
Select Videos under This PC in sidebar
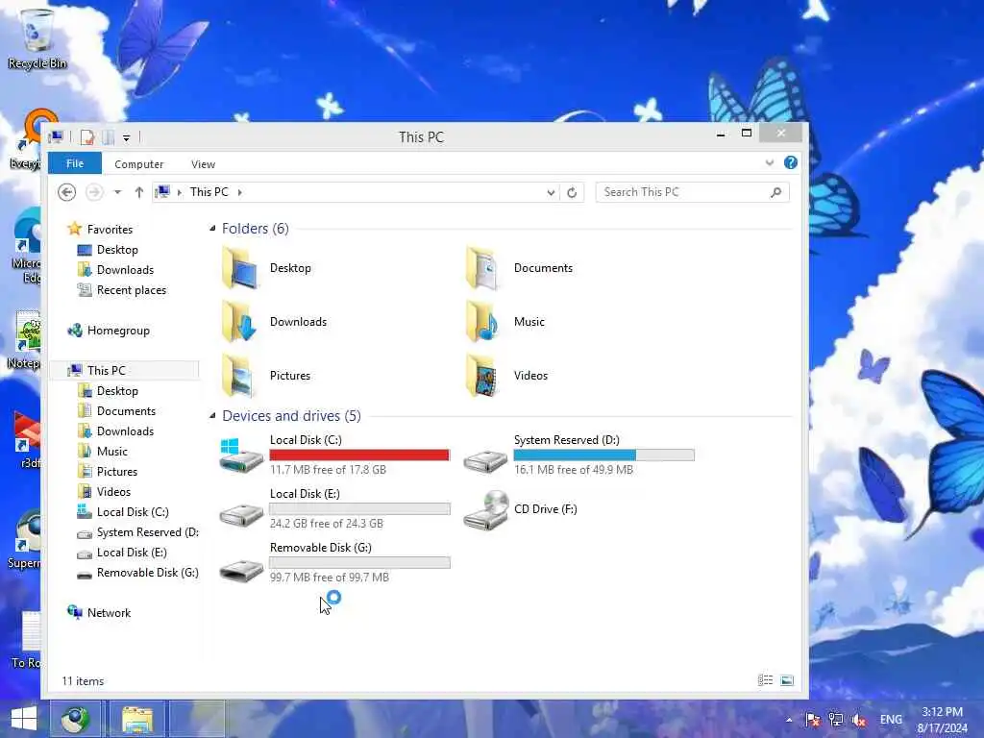113,491
